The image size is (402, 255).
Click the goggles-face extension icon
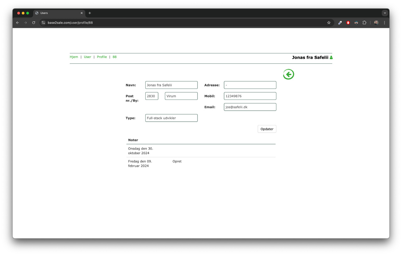[356, 23]
